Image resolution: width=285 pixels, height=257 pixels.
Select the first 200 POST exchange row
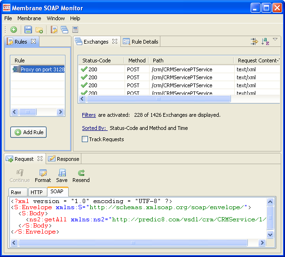[179, 69]
